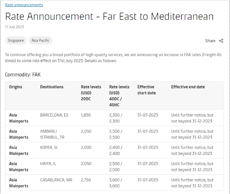Click the 2,750 rate for Casablanca
230x194 pixels.
86,180
